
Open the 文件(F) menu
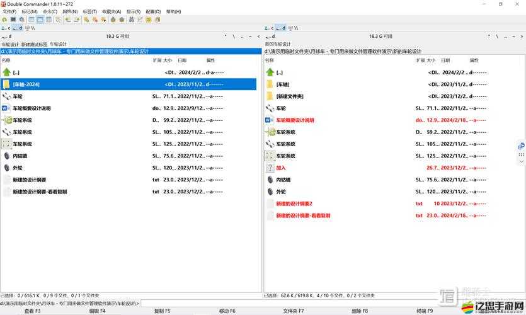coord(9,12)
